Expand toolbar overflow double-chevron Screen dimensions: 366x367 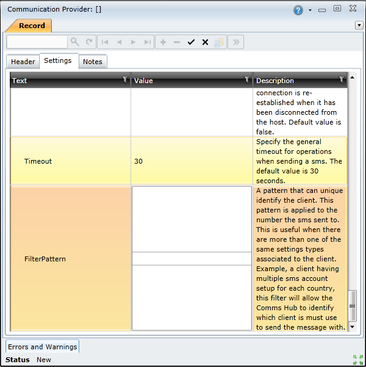[235, 42]
